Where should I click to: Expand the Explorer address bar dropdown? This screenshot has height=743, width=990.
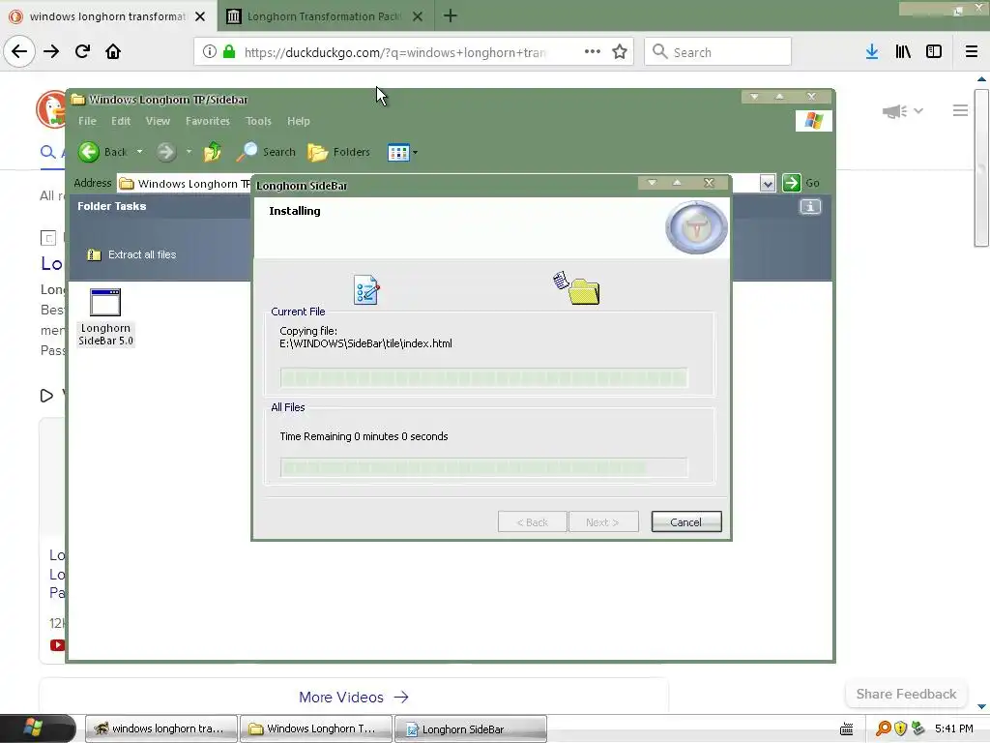click(767, 183)
